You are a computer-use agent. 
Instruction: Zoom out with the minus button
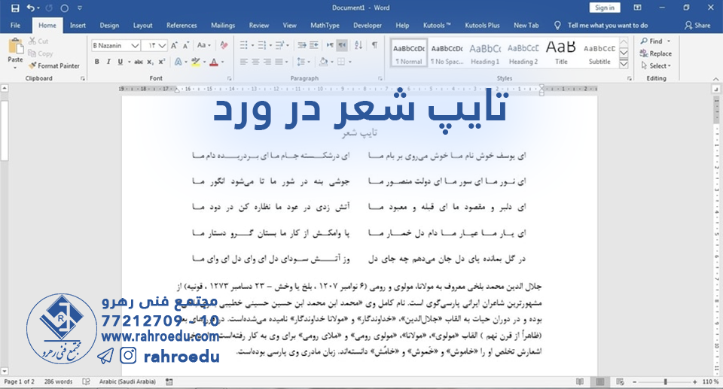point(634,382)
